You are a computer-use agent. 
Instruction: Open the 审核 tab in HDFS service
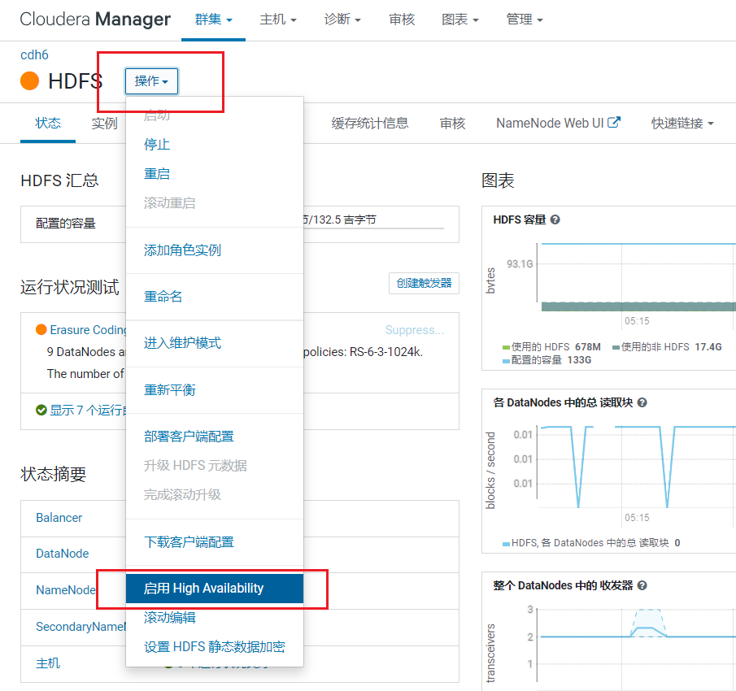452,124
